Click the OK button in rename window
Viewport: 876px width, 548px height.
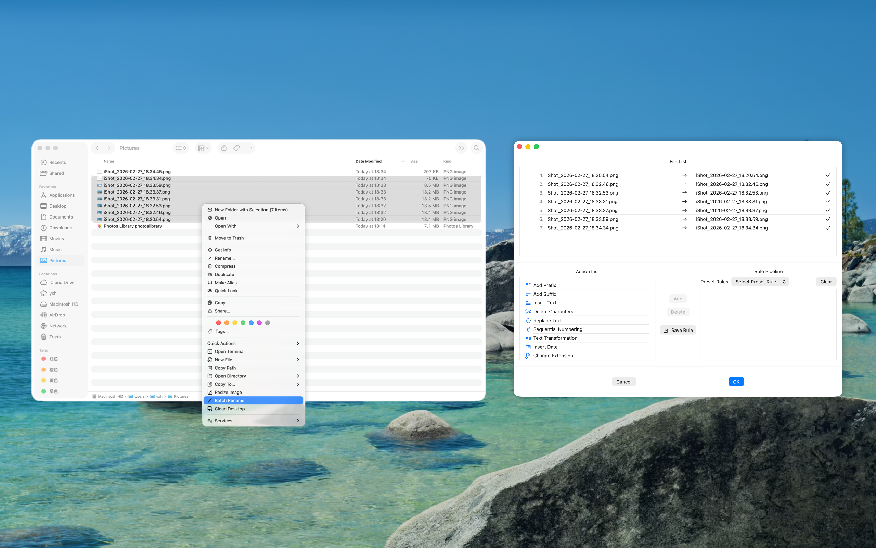click(x=736, y=382)
